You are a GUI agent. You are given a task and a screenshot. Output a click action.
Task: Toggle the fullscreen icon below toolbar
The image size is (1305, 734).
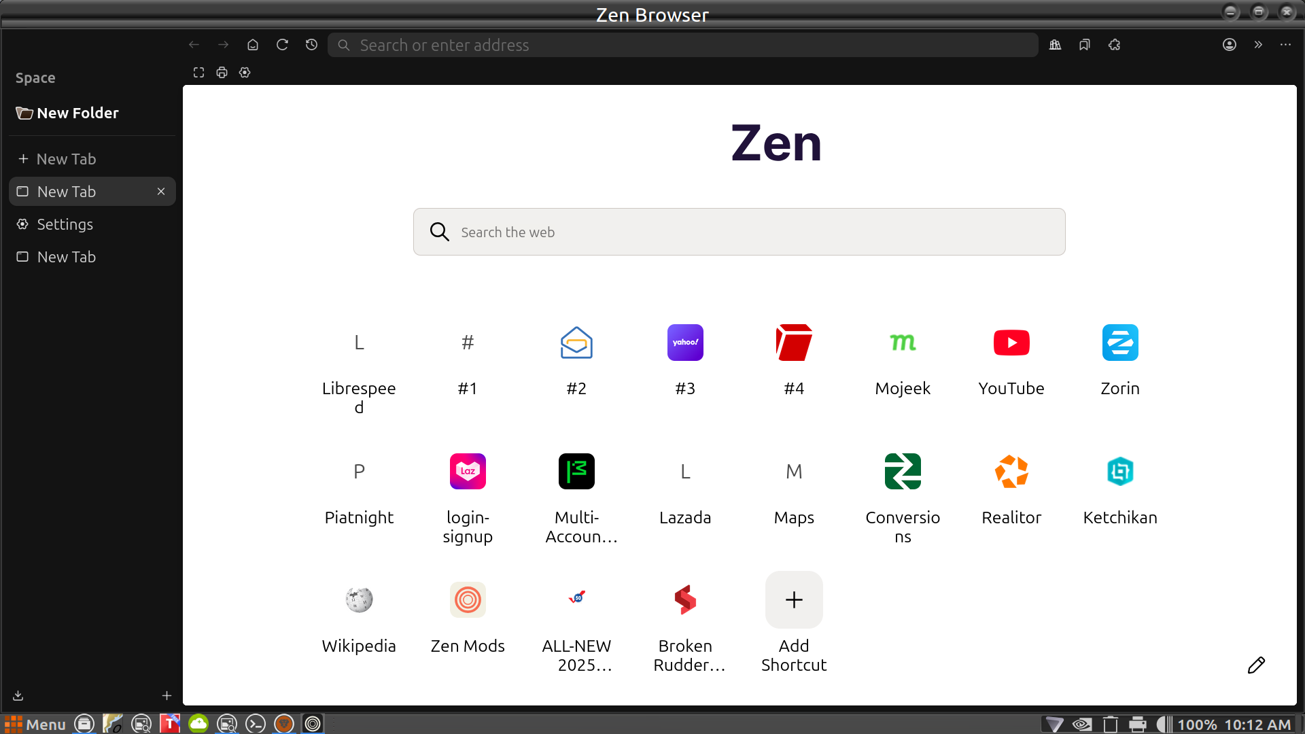pos(198,73)
